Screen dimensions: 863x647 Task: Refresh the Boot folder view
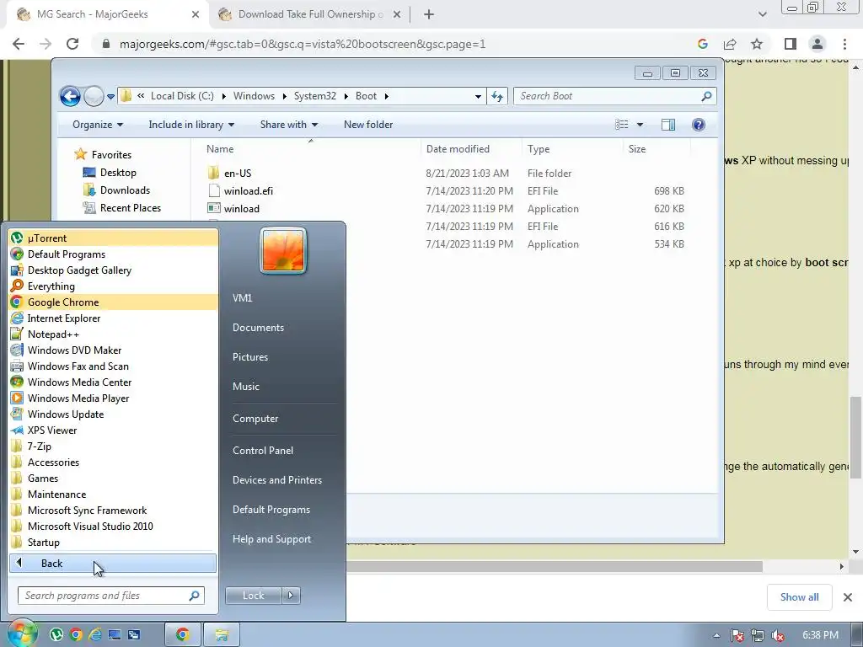click(497, 96)
